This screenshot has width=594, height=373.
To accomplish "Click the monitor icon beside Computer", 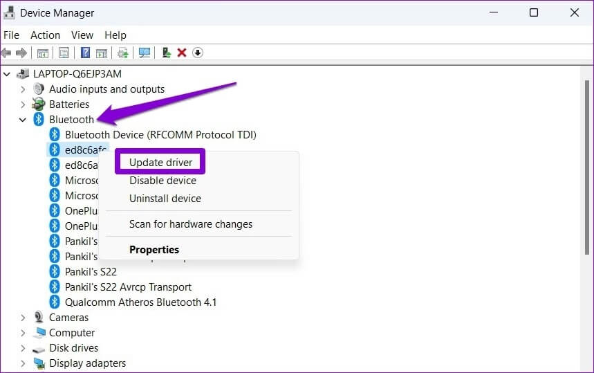I will point(39,332).
